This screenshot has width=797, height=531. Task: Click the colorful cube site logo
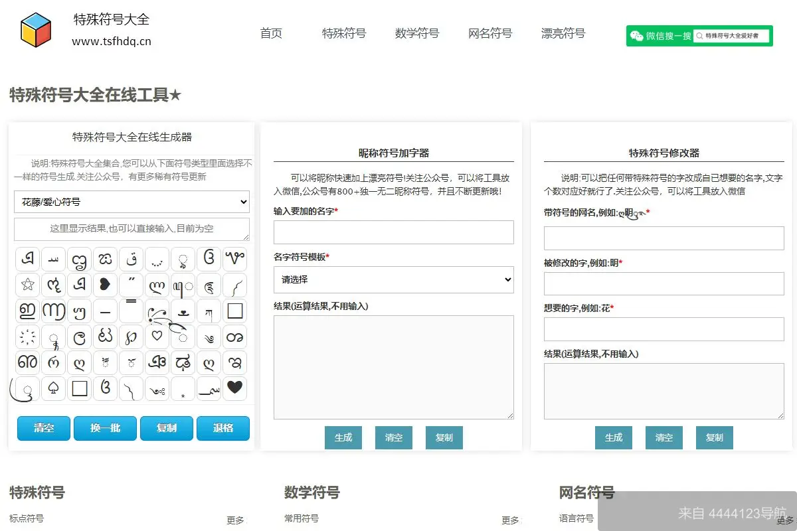pos(36,30)
